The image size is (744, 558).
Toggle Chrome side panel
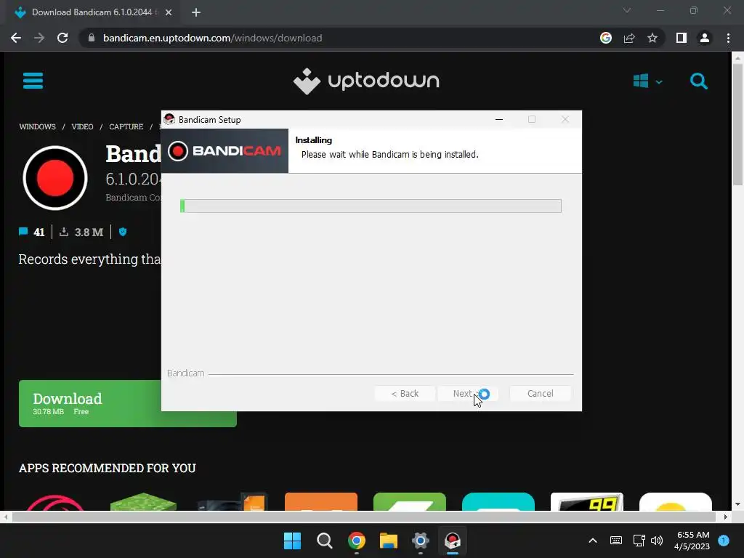coord(682,38)
